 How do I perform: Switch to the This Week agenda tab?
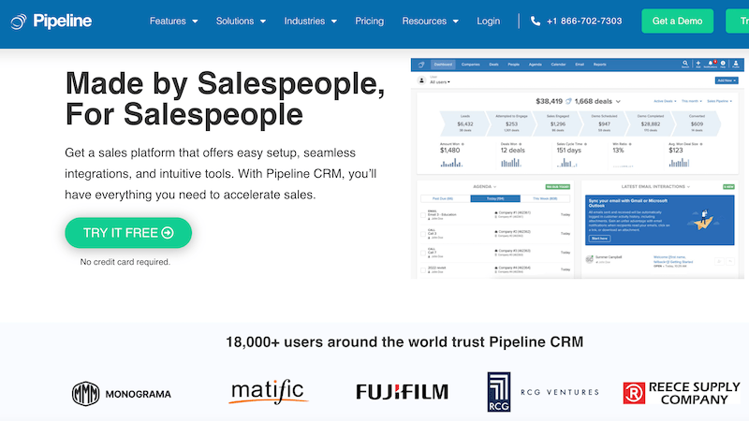click(x=545, y=198)
